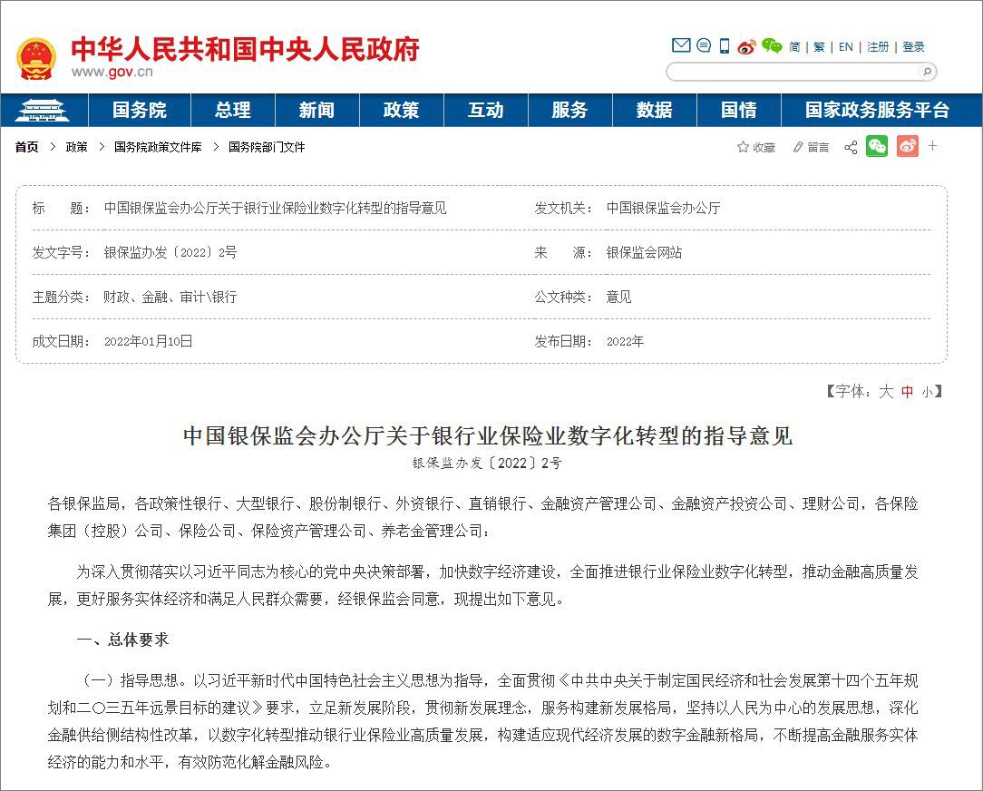Click the 发布日期 value 2022年
Viewport: 983px width, 791px height.
coord(625,341)
